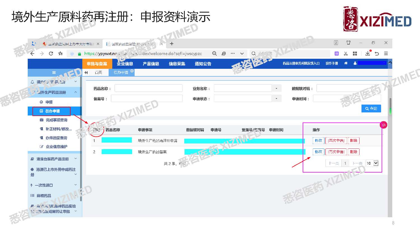Open the 业务名称 dropdown
Viewport: 420px width, 236px height.
[x=276, y=88]
